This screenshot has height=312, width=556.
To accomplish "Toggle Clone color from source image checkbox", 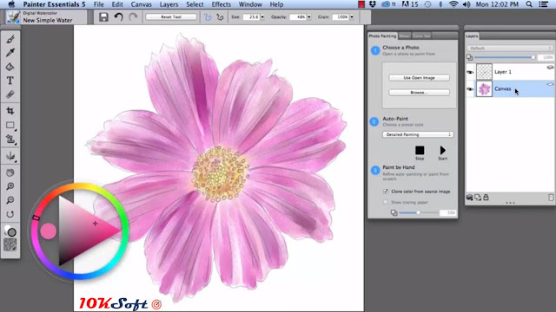I will tap(386, 192).
